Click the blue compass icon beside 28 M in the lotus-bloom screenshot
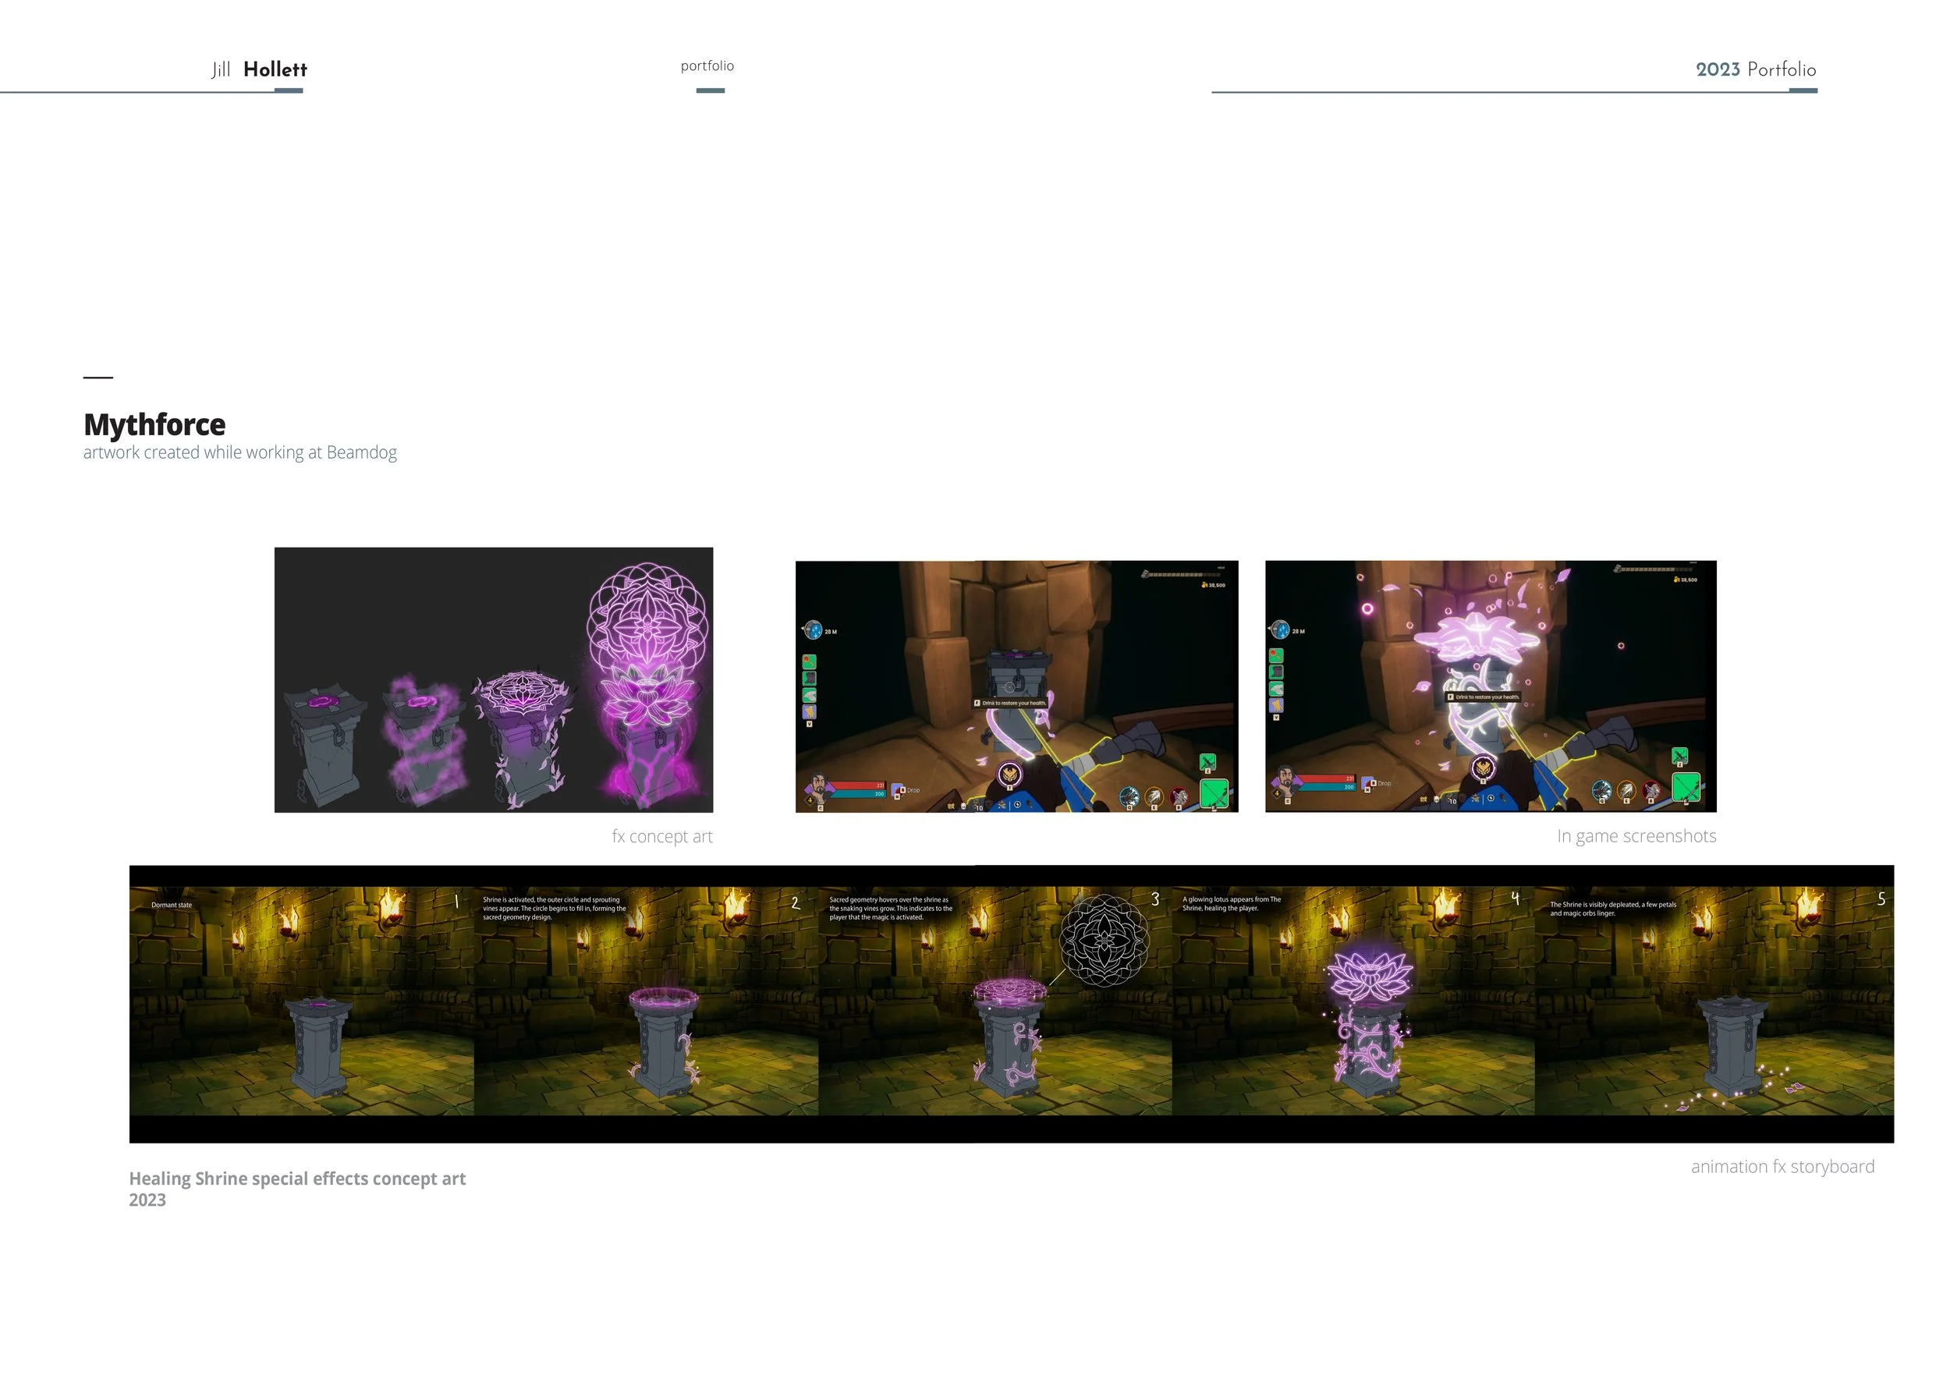1950x1379 pixels. pyautogui.click(x=1281, y=630)
